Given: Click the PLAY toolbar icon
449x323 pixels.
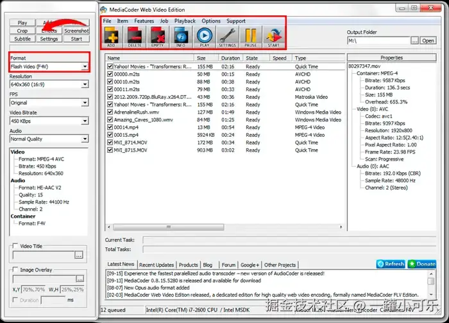Looking at the screenshot, I should 205,37.
